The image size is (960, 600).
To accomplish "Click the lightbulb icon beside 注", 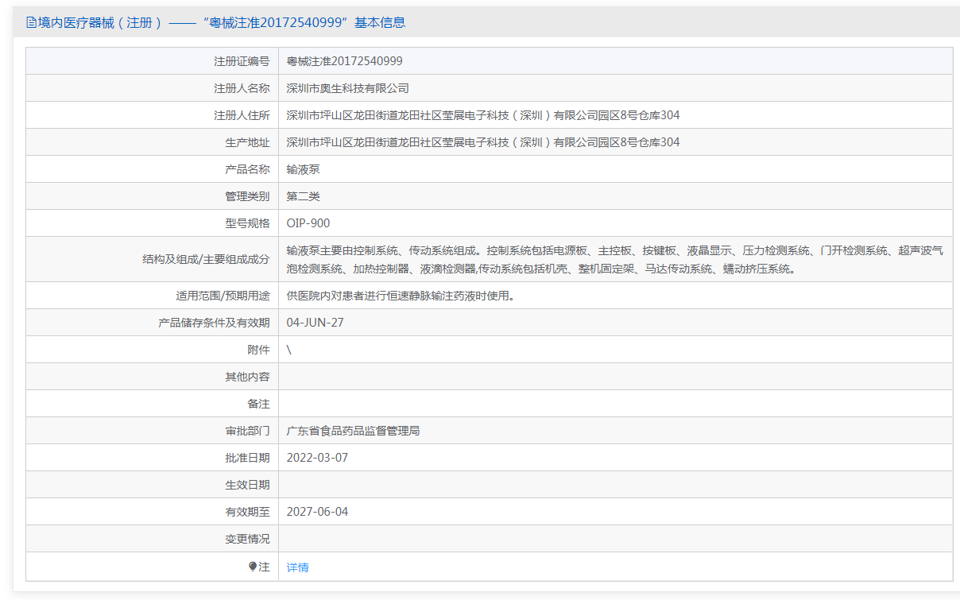I will tap(253, 567).
